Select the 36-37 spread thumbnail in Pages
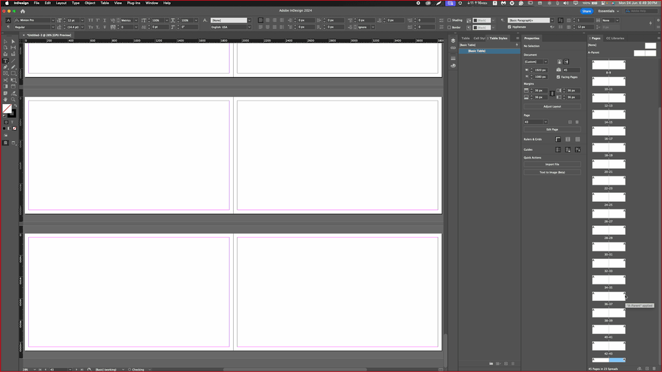Screen dimensions: 662x372 (608, 296)
